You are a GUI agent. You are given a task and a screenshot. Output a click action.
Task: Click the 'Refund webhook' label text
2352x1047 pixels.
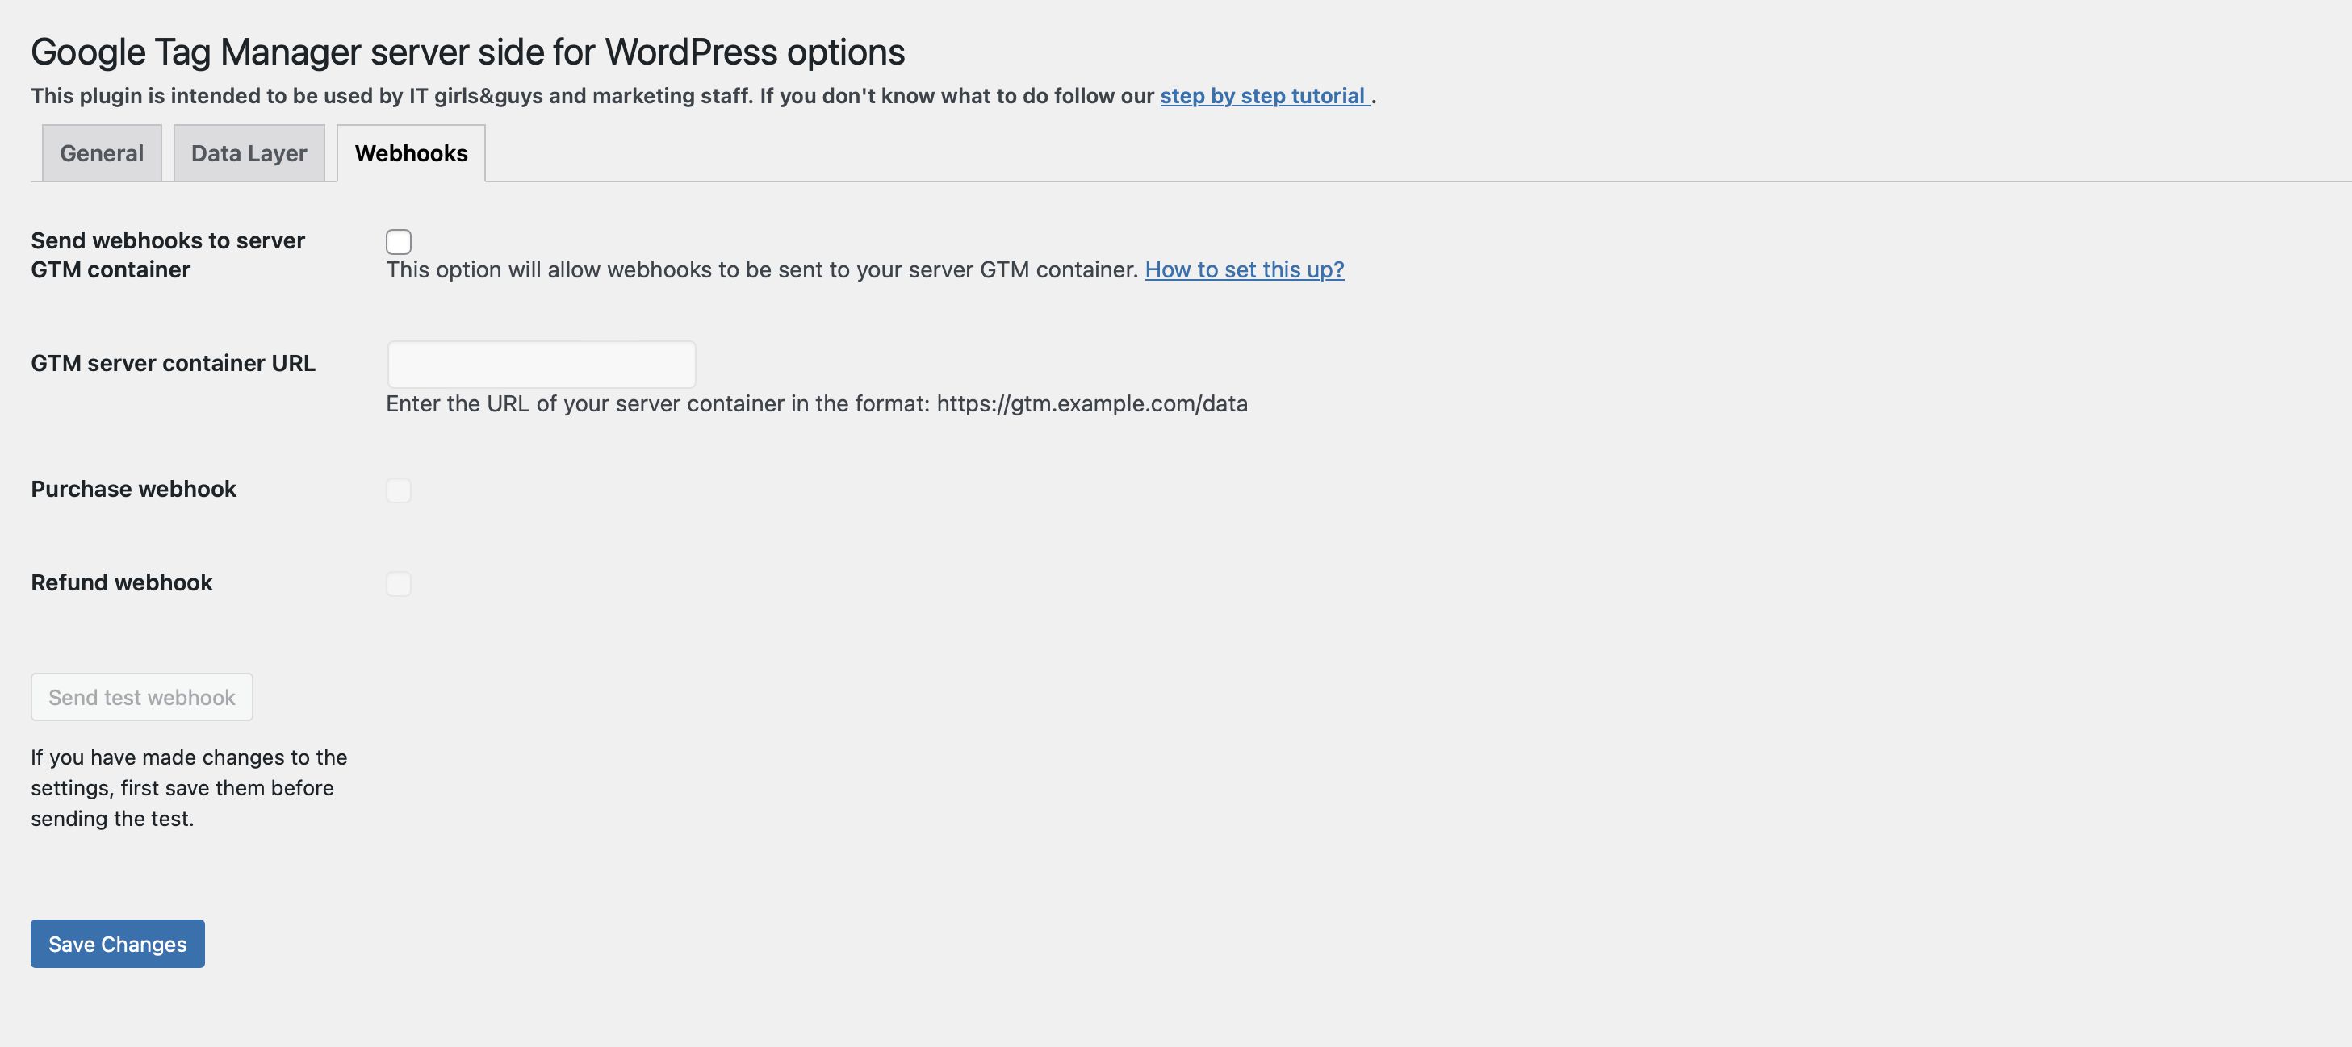coord(121,582)
